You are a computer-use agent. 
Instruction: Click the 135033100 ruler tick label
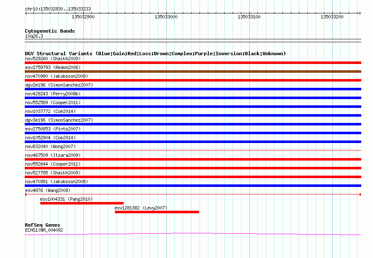(249, 17)
